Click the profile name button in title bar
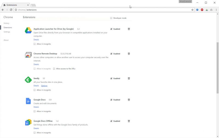Screen dimensions: 219x138 pos(185,1)
